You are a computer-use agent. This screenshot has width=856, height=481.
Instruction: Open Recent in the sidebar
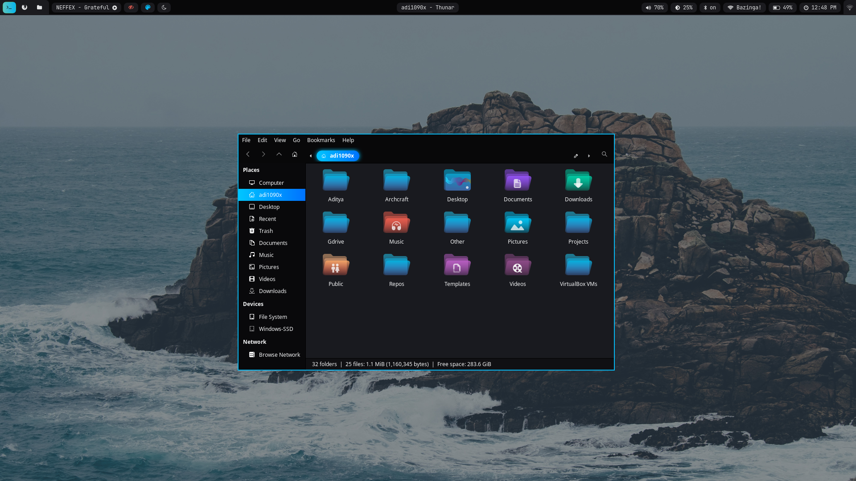click(x=272, y=219)
